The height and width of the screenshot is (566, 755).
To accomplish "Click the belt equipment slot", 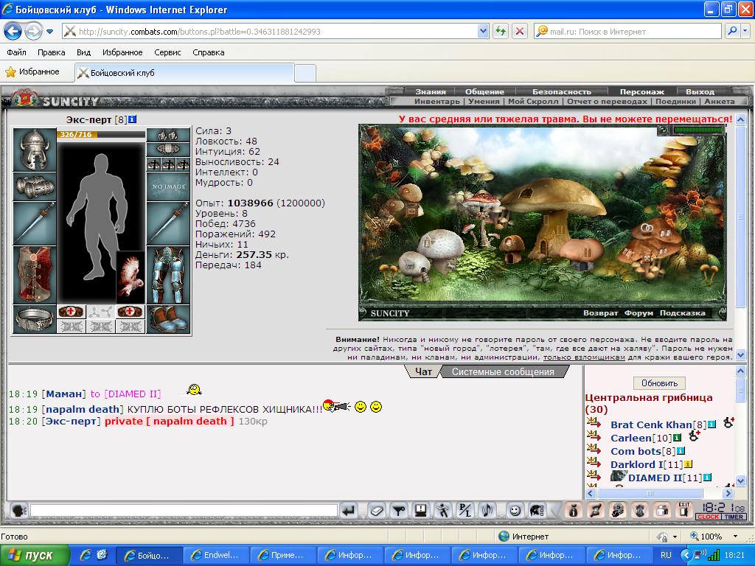I will (34, 319).
